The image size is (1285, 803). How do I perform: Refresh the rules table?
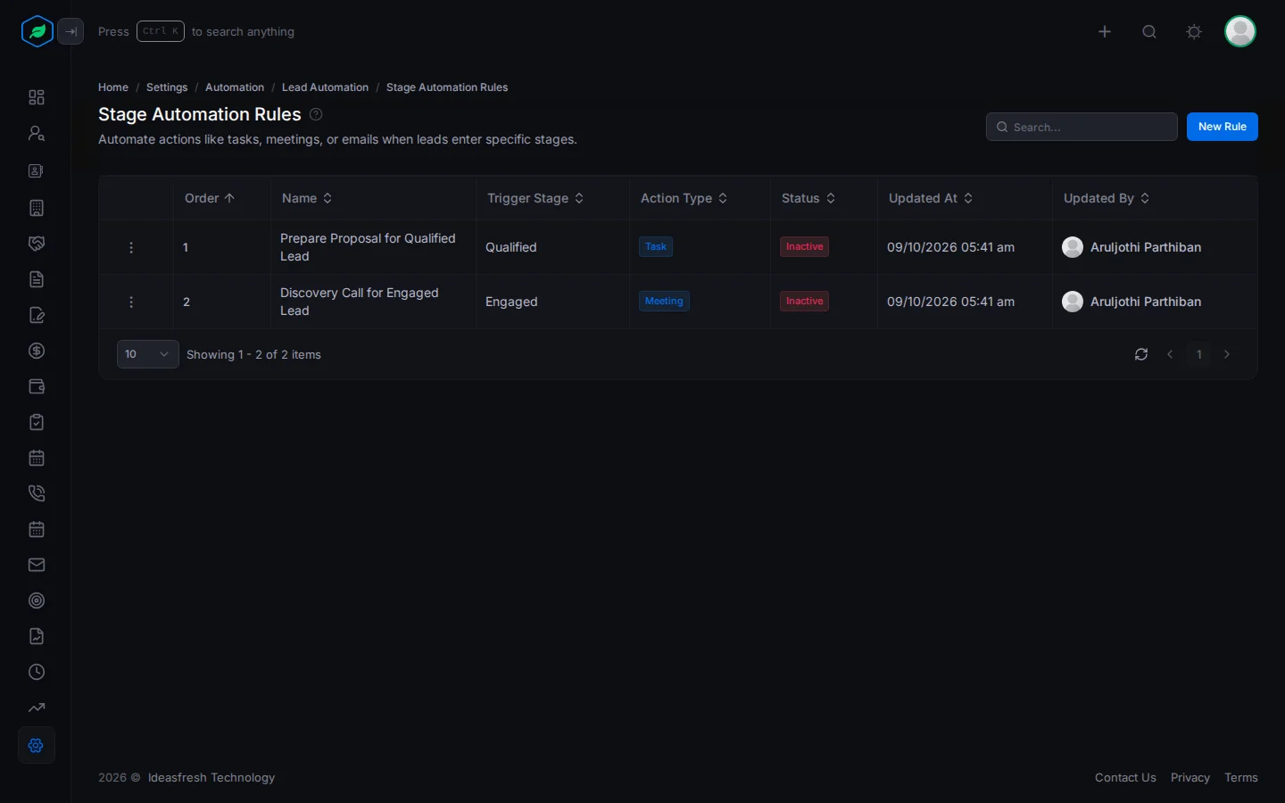(1141, 354)
